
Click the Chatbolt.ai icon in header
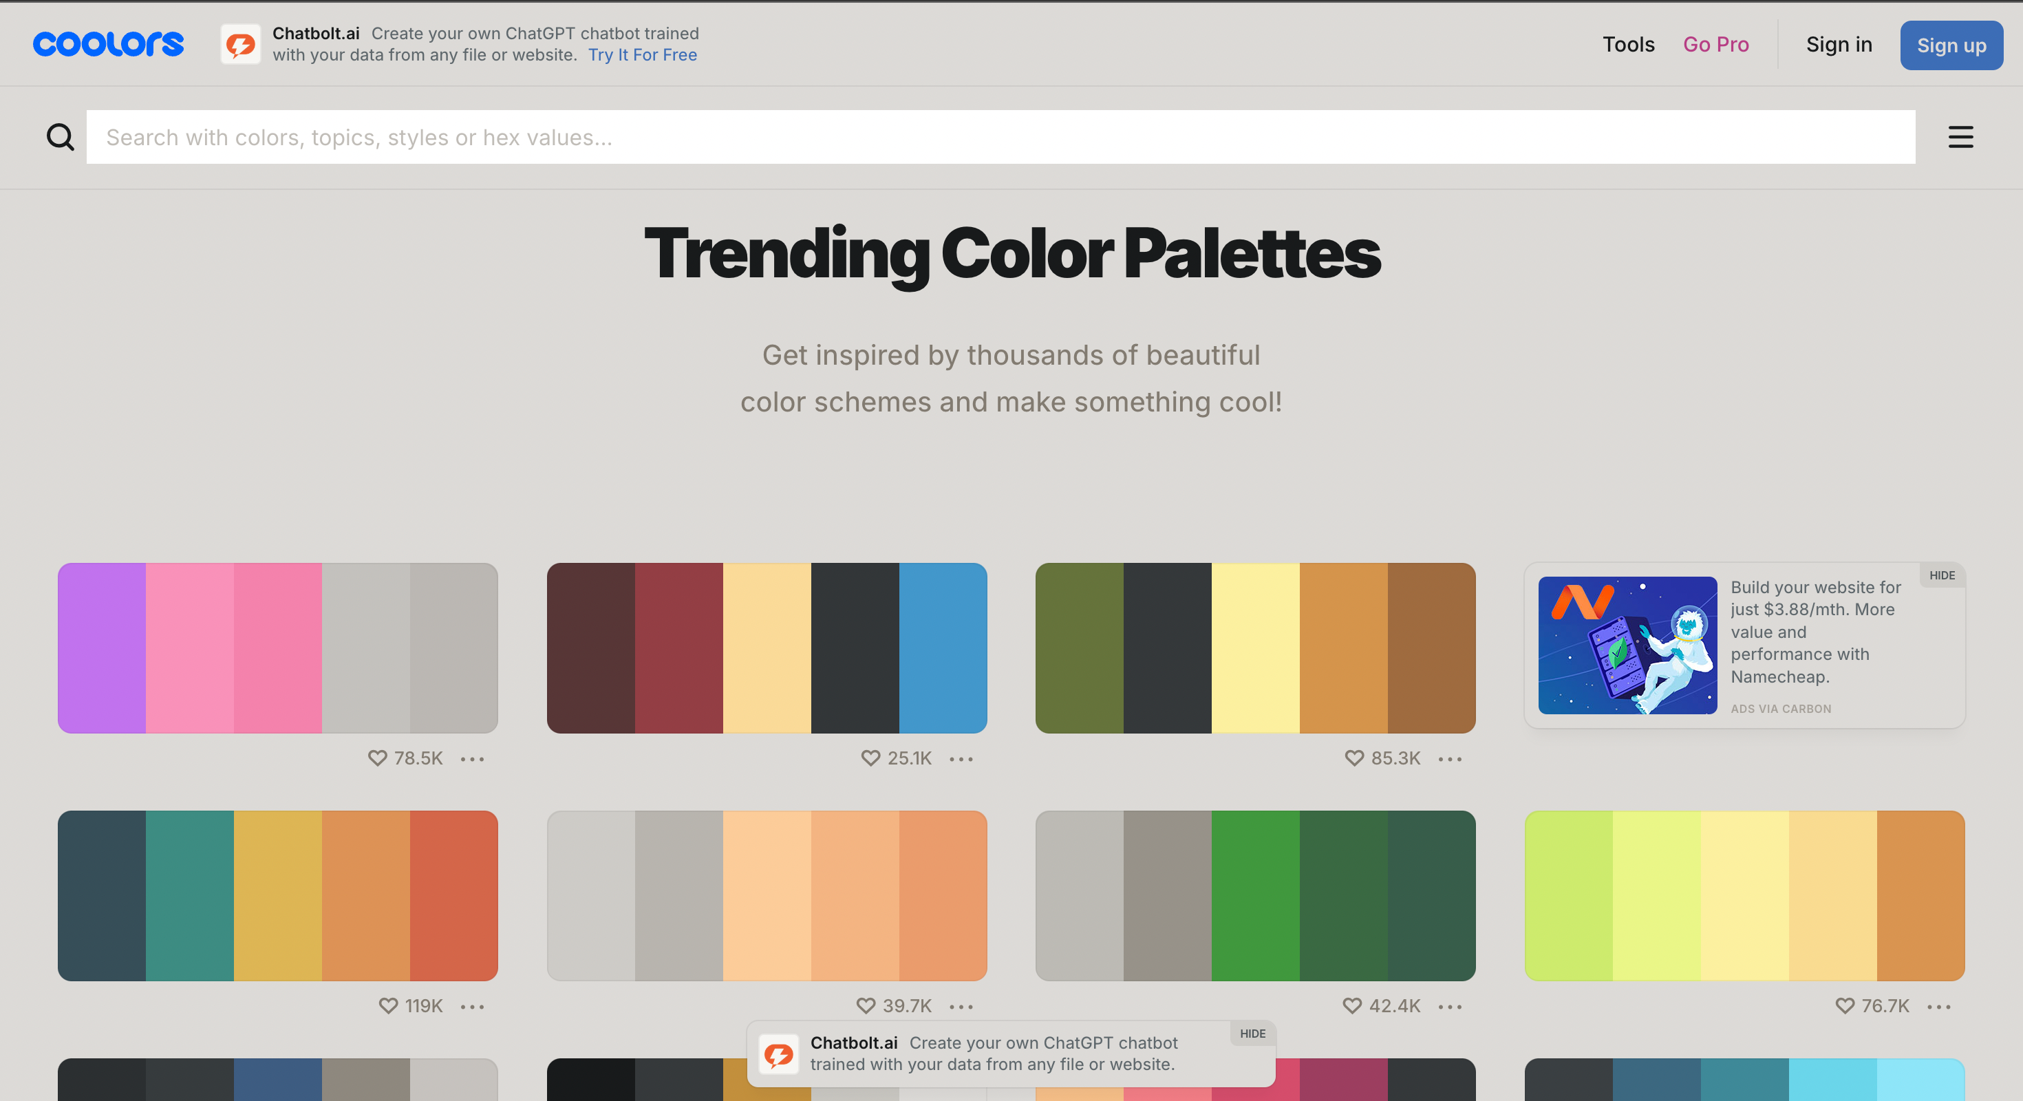coord(240,45)
